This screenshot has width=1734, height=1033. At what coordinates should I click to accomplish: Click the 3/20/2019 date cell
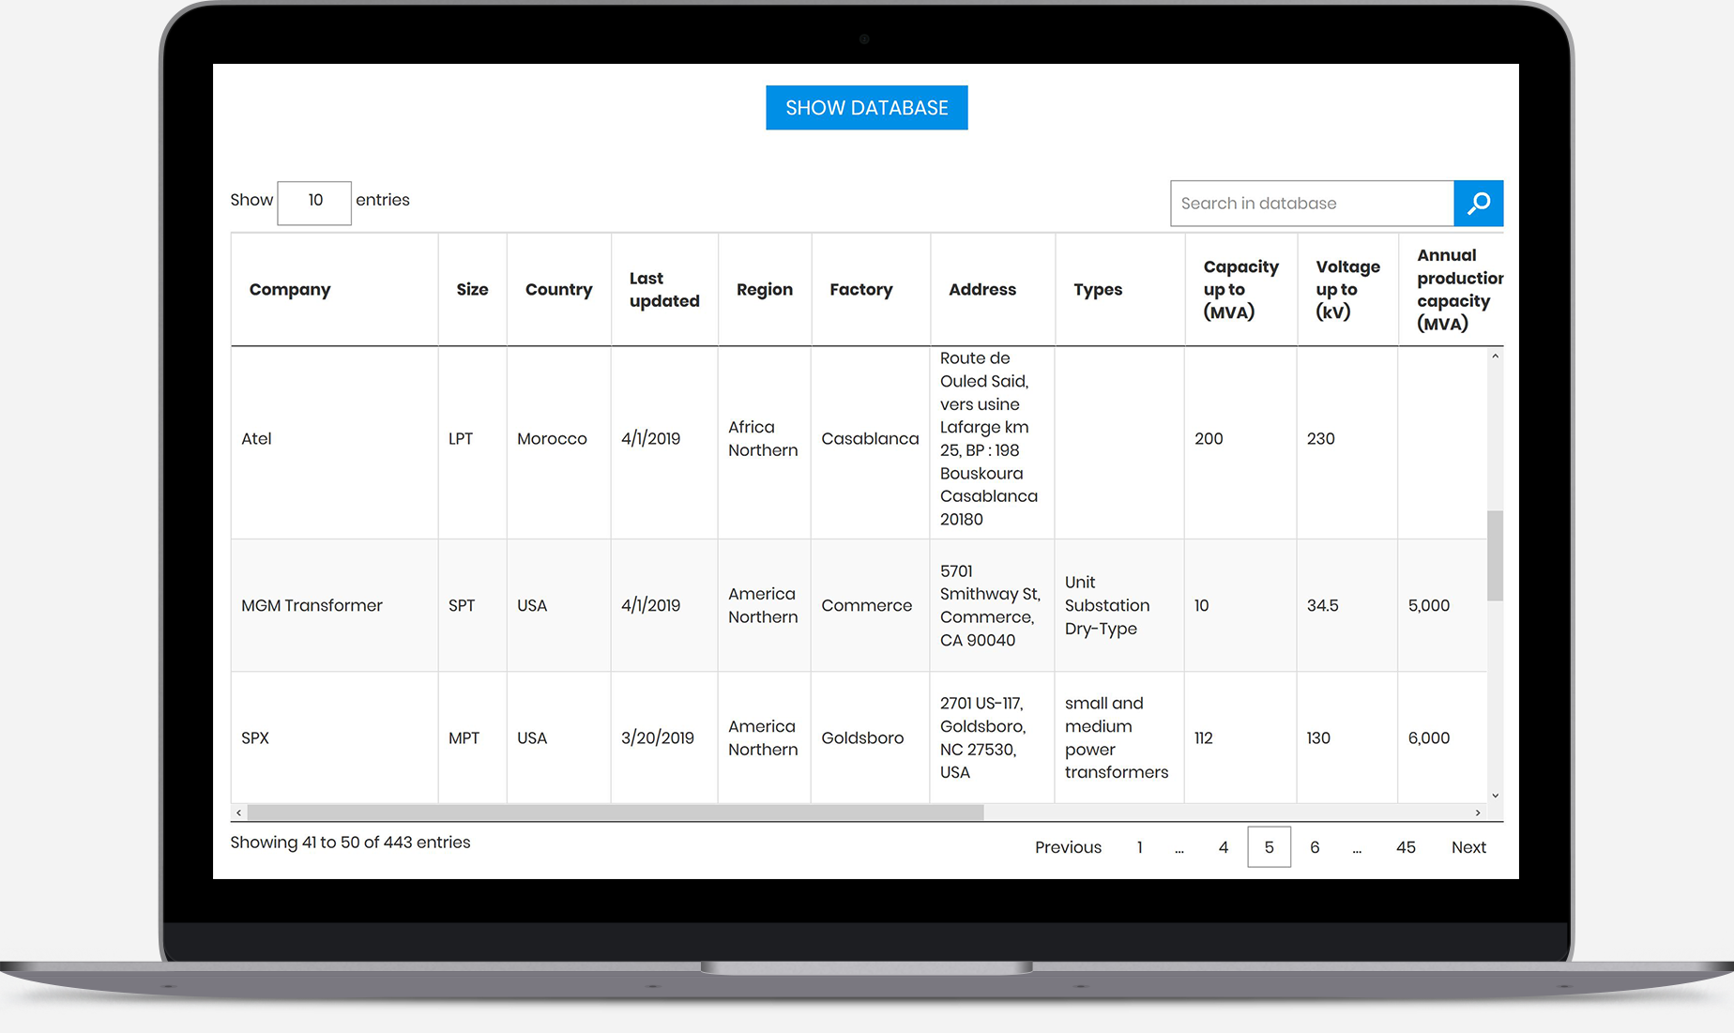664,737
